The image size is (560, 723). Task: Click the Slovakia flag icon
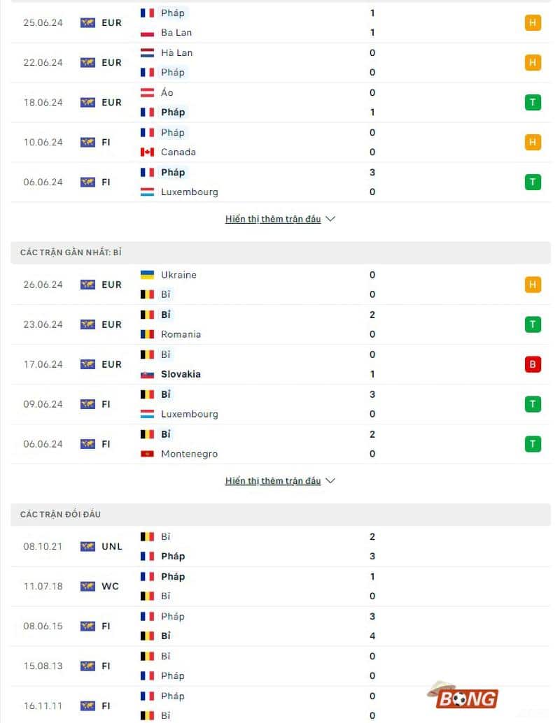[x=148, y=374]
